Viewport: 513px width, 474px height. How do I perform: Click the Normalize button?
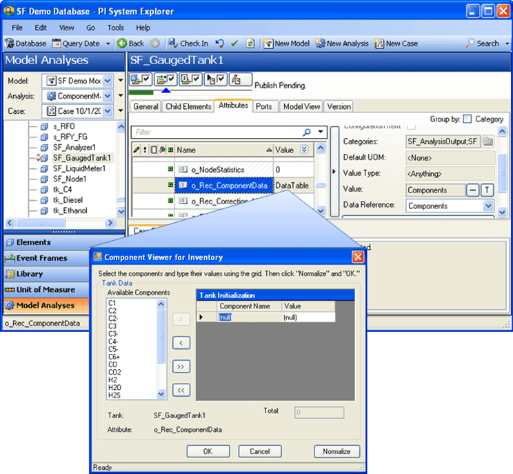[x=336, y=451]
